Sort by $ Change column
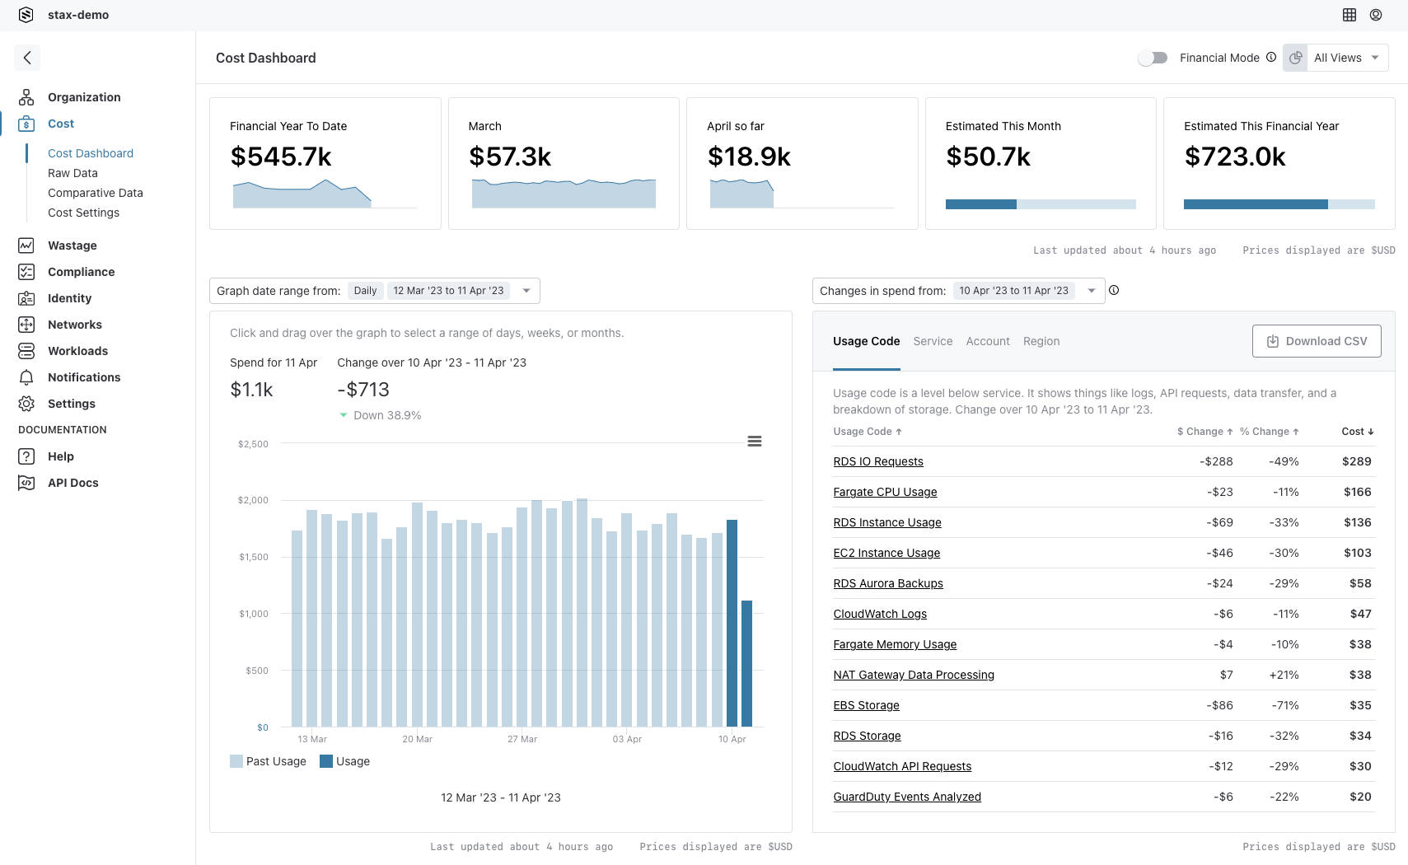 coord(1205,432)
